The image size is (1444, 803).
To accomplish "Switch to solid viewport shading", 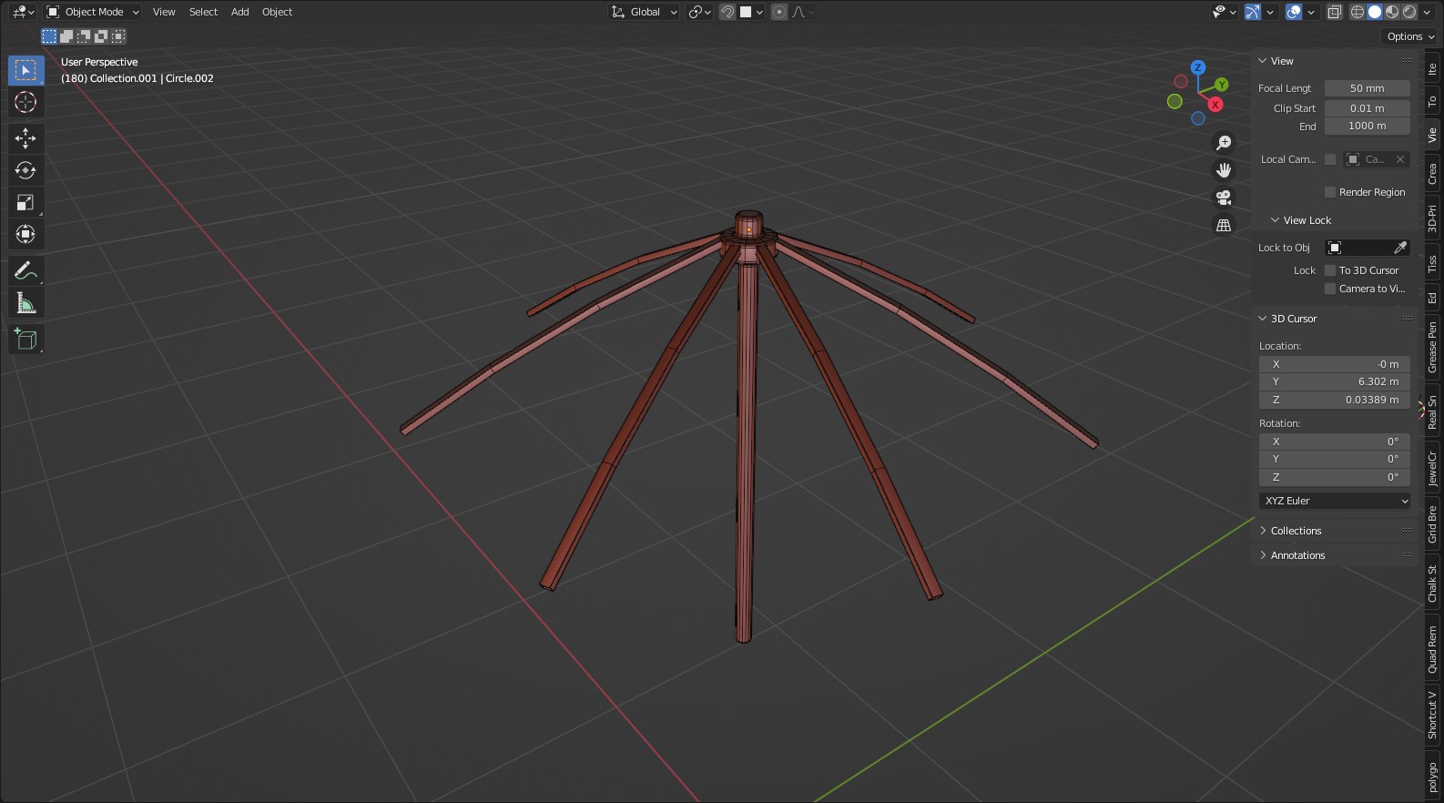I will point(1375,12).
